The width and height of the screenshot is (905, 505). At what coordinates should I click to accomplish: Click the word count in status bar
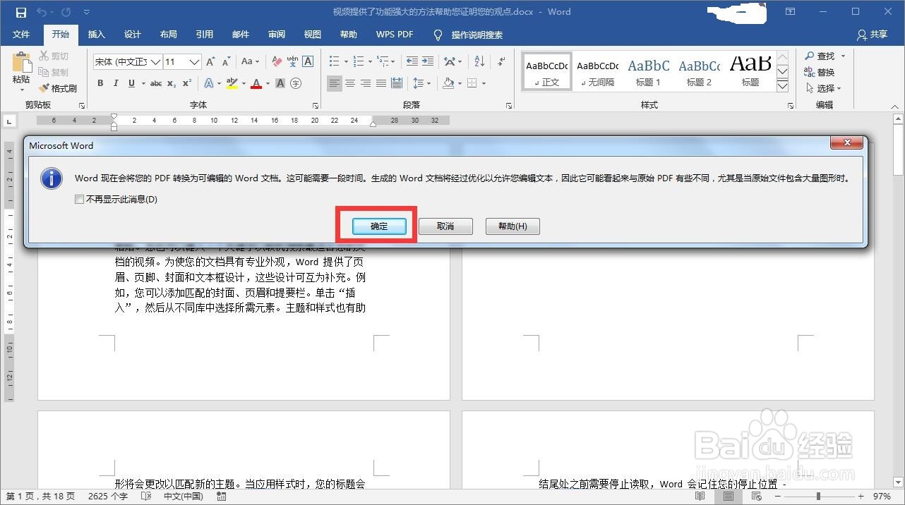pyautogui.click(x=107, y=496)
